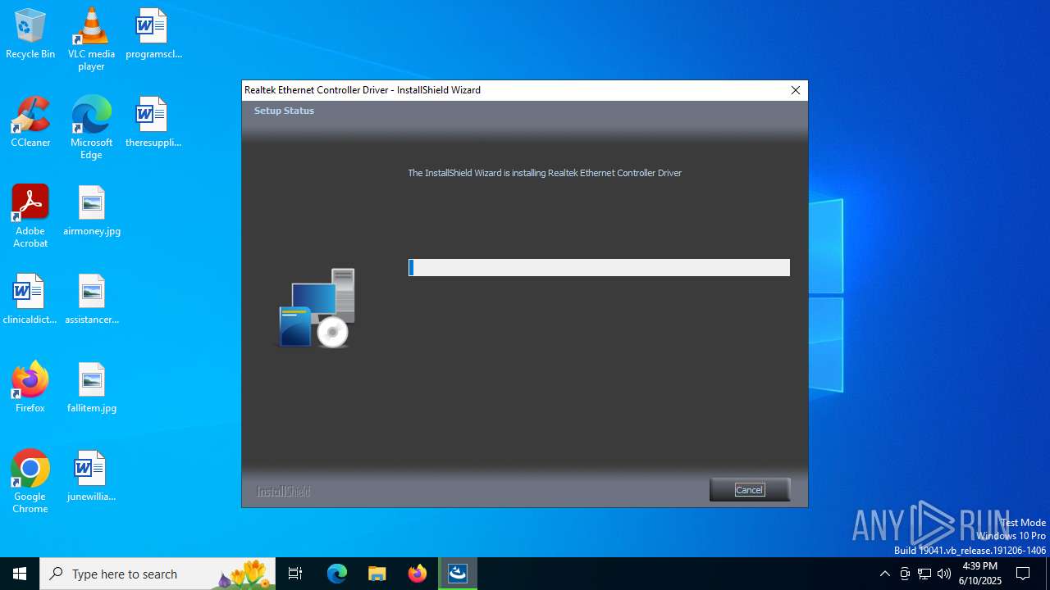Image resolution: width=1050 pixels, height=590 pixels.
Task: Open the Action Center notifications icon
Action: pos(1023,574)
